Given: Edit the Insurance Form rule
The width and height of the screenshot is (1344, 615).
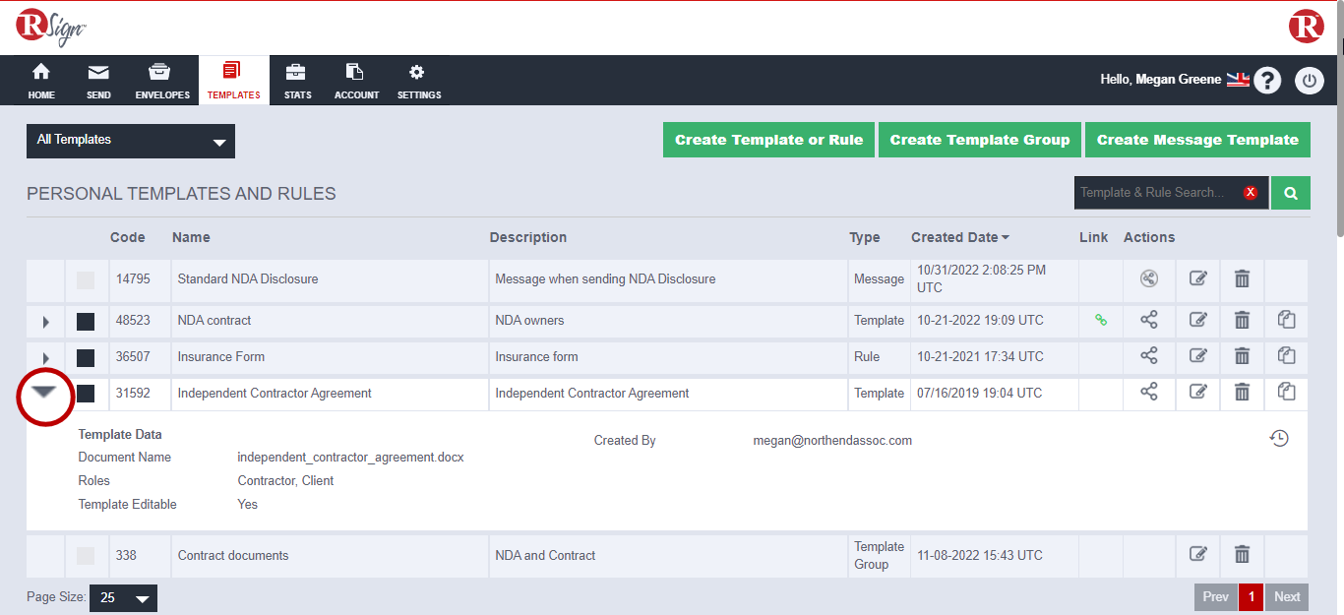Looking at the screenshot, I should point(1197,356).
